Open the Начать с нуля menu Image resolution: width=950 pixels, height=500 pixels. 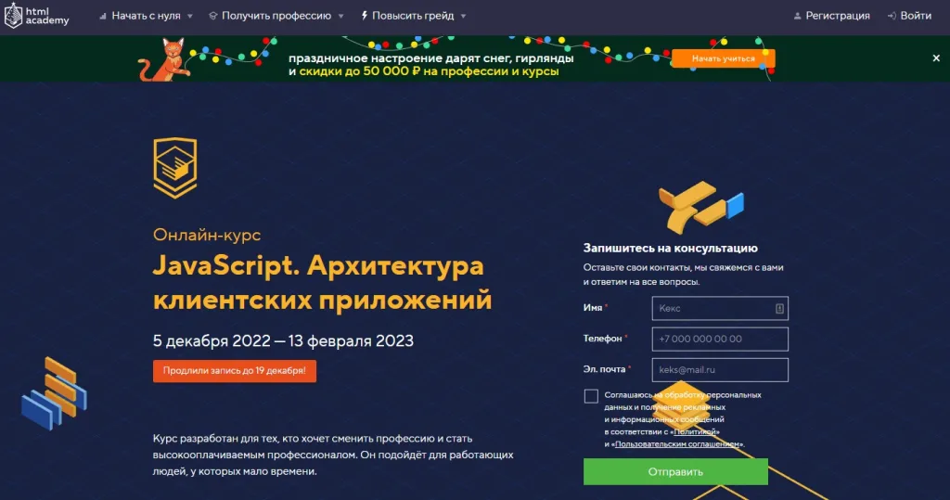click(146, 16)
